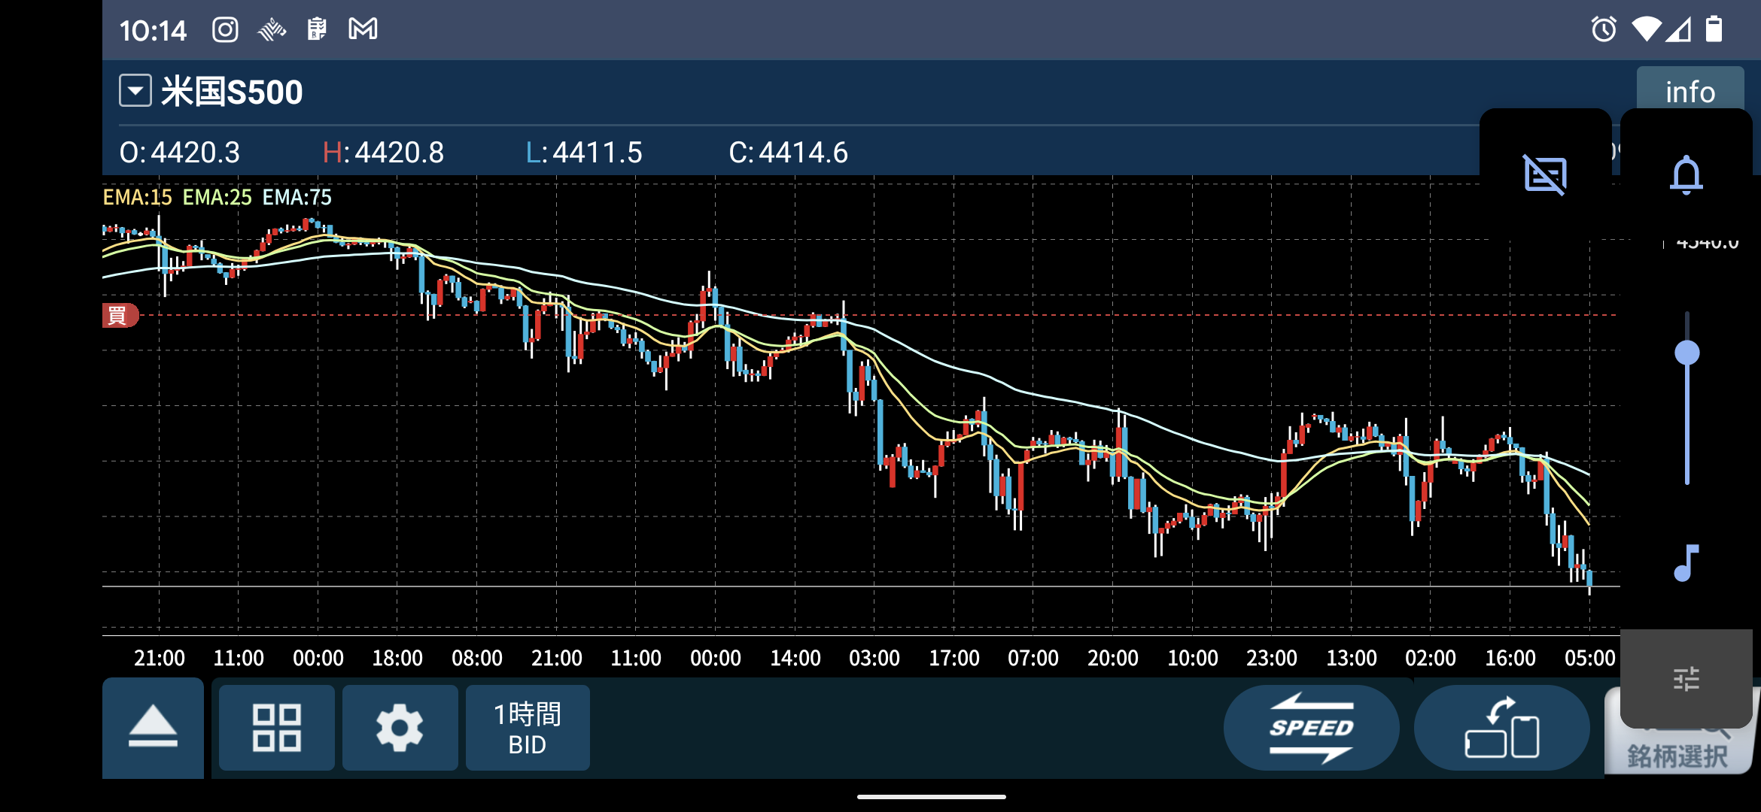Change the 1時間 BID timeframe selector

[527, 728]
